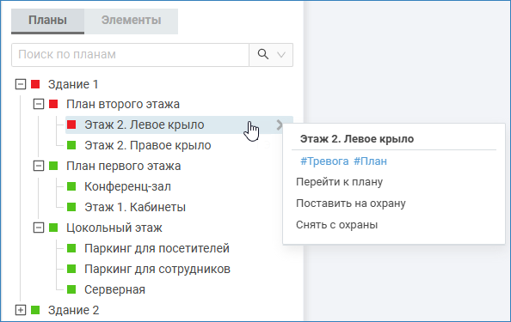Image resolution: width=511 pixels, height=322 pixels.
Task: Click the chevron arrow on Этаж 2. Левое крыло
Action: point(280,125)
